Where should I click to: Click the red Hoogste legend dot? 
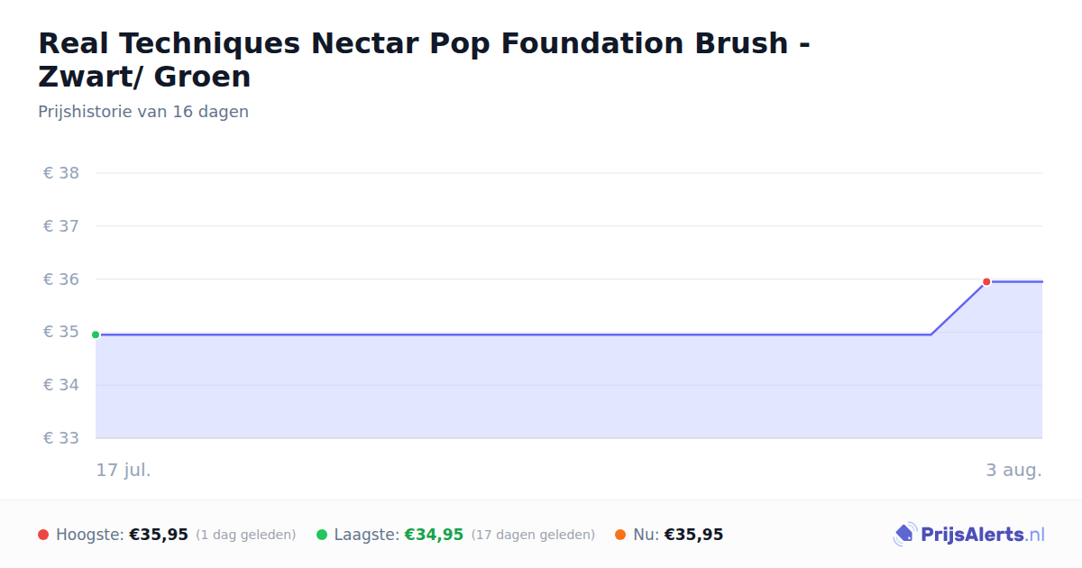point(43,535)
